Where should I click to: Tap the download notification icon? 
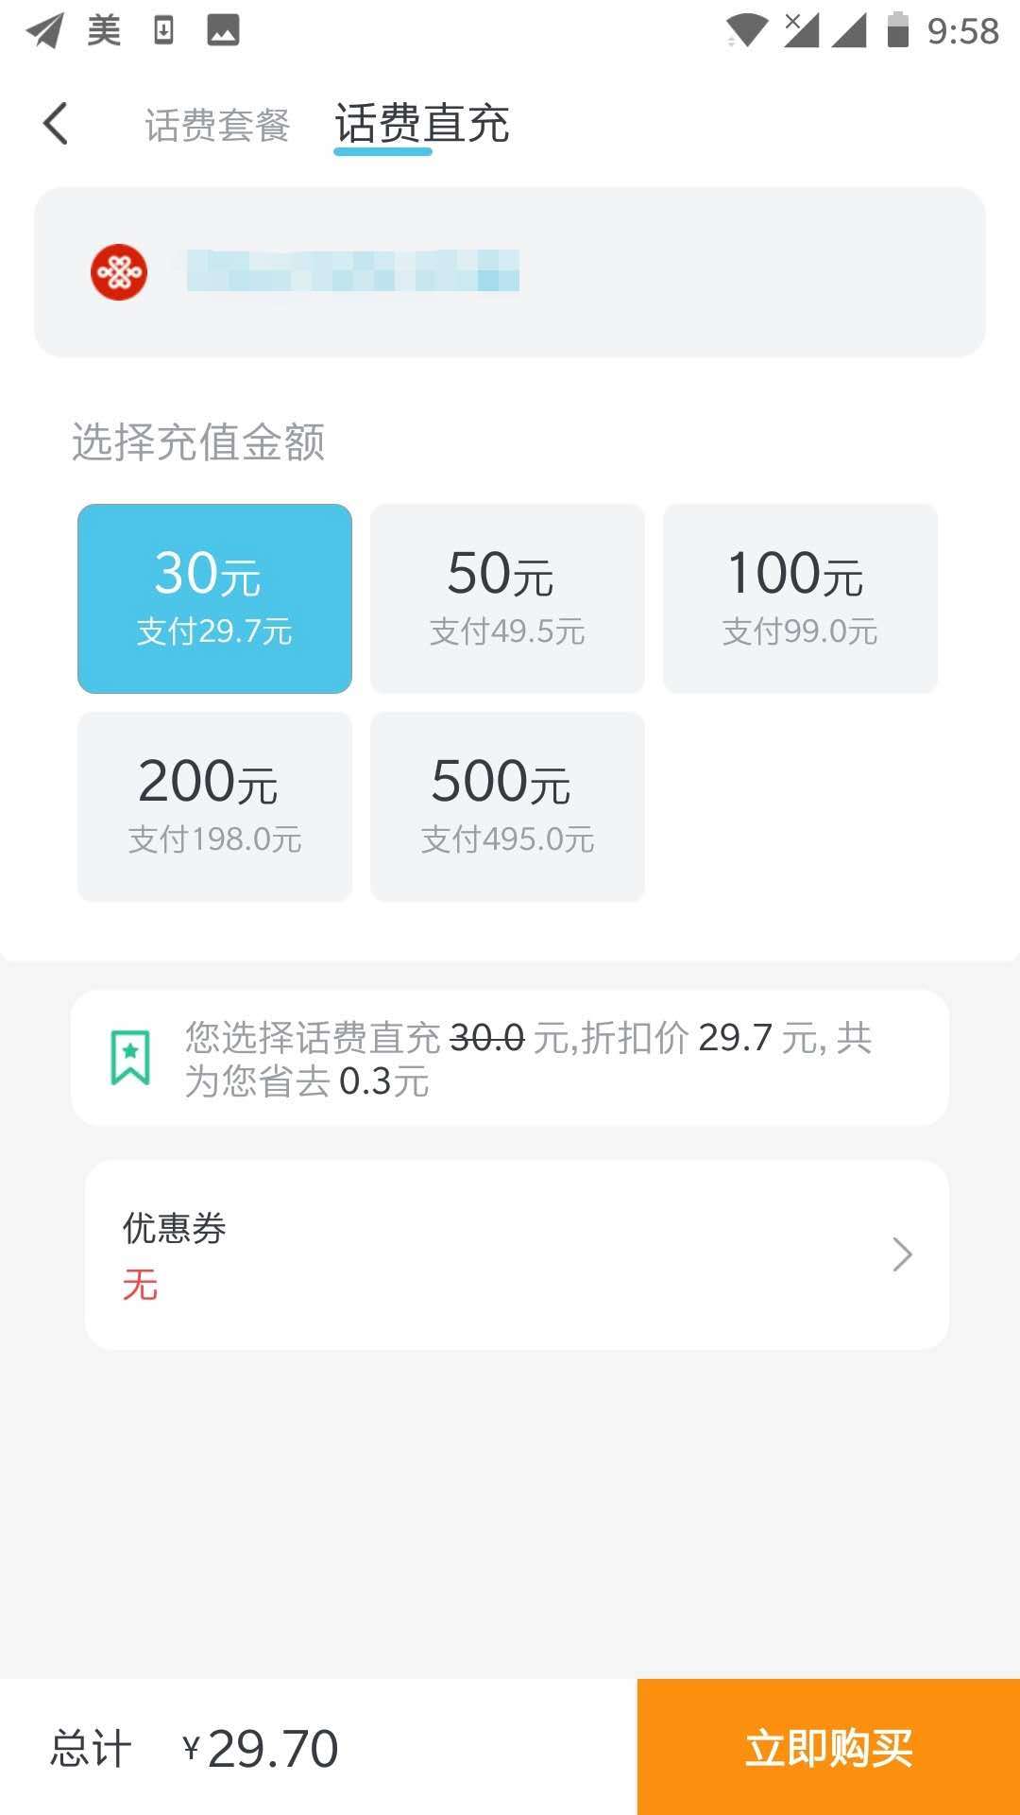pyautogui.click(x=163, y=30)
